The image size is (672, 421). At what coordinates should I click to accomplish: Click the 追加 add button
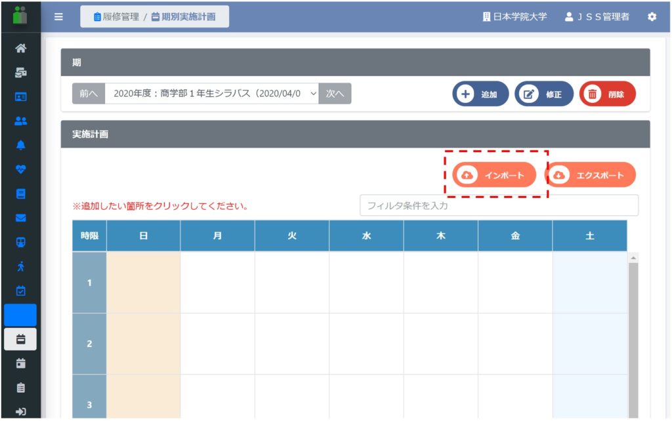click(480, 94)
